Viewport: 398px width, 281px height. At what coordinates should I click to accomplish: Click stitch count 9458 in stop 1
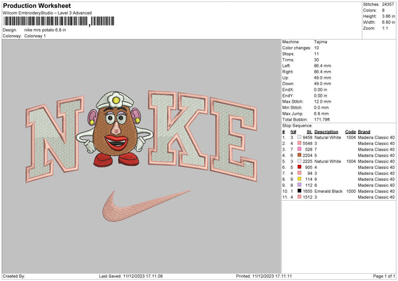click(x=307, y=137)
